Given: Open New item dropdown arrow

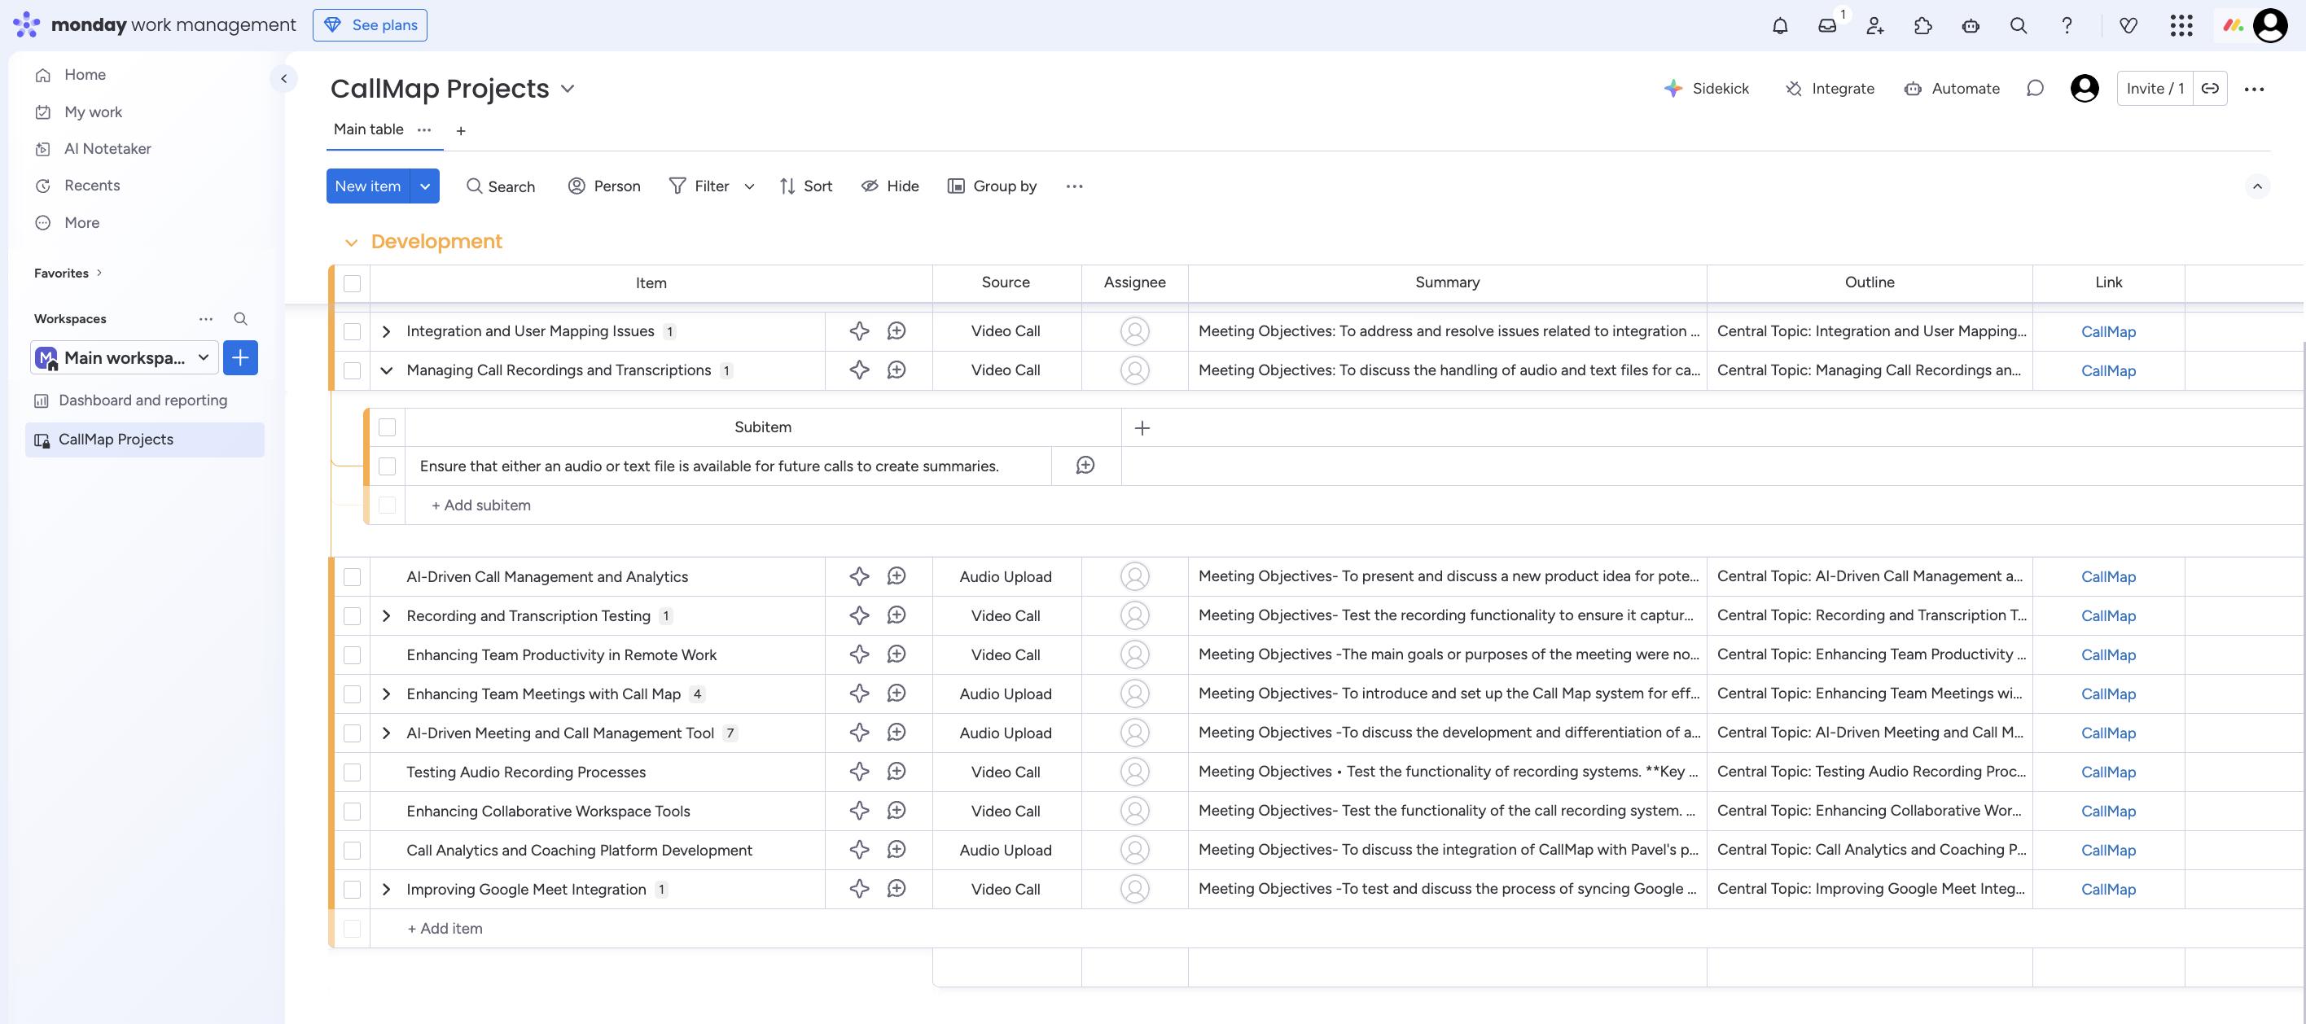Looking at the screenshot, I should 424,186.
